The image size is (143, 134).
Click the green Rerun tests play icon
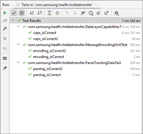5,13
